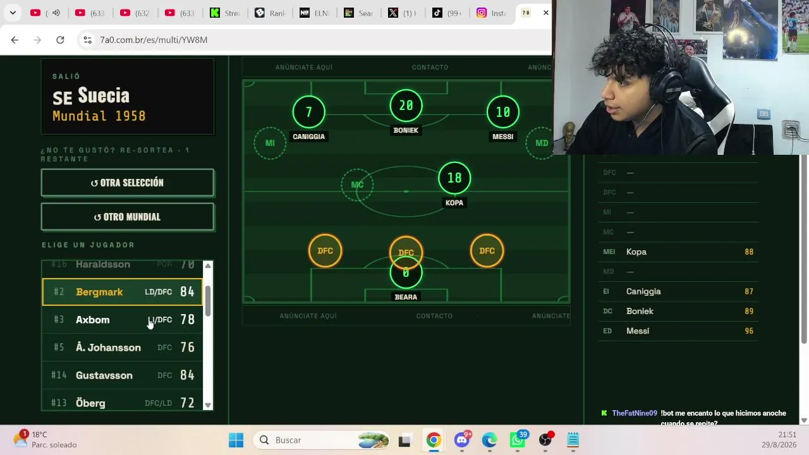Select the left DFC defender slot

click(x=325, y=251)
